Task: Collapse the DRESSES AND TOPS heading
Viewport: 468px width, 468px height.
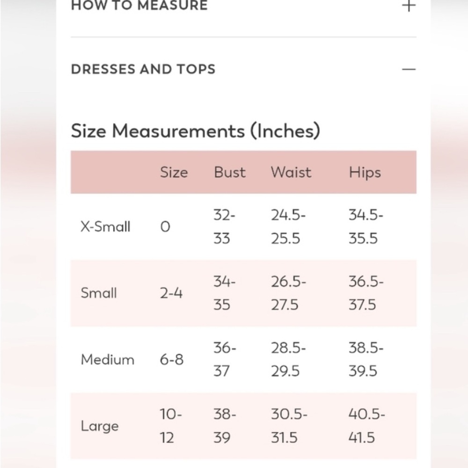Action: pyautogui.click(x=143, y=69)
